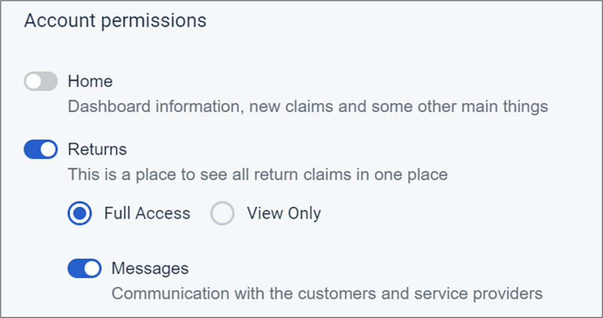Disable the Returns permission toggle
603x318 pixels.
click(40, 149)
